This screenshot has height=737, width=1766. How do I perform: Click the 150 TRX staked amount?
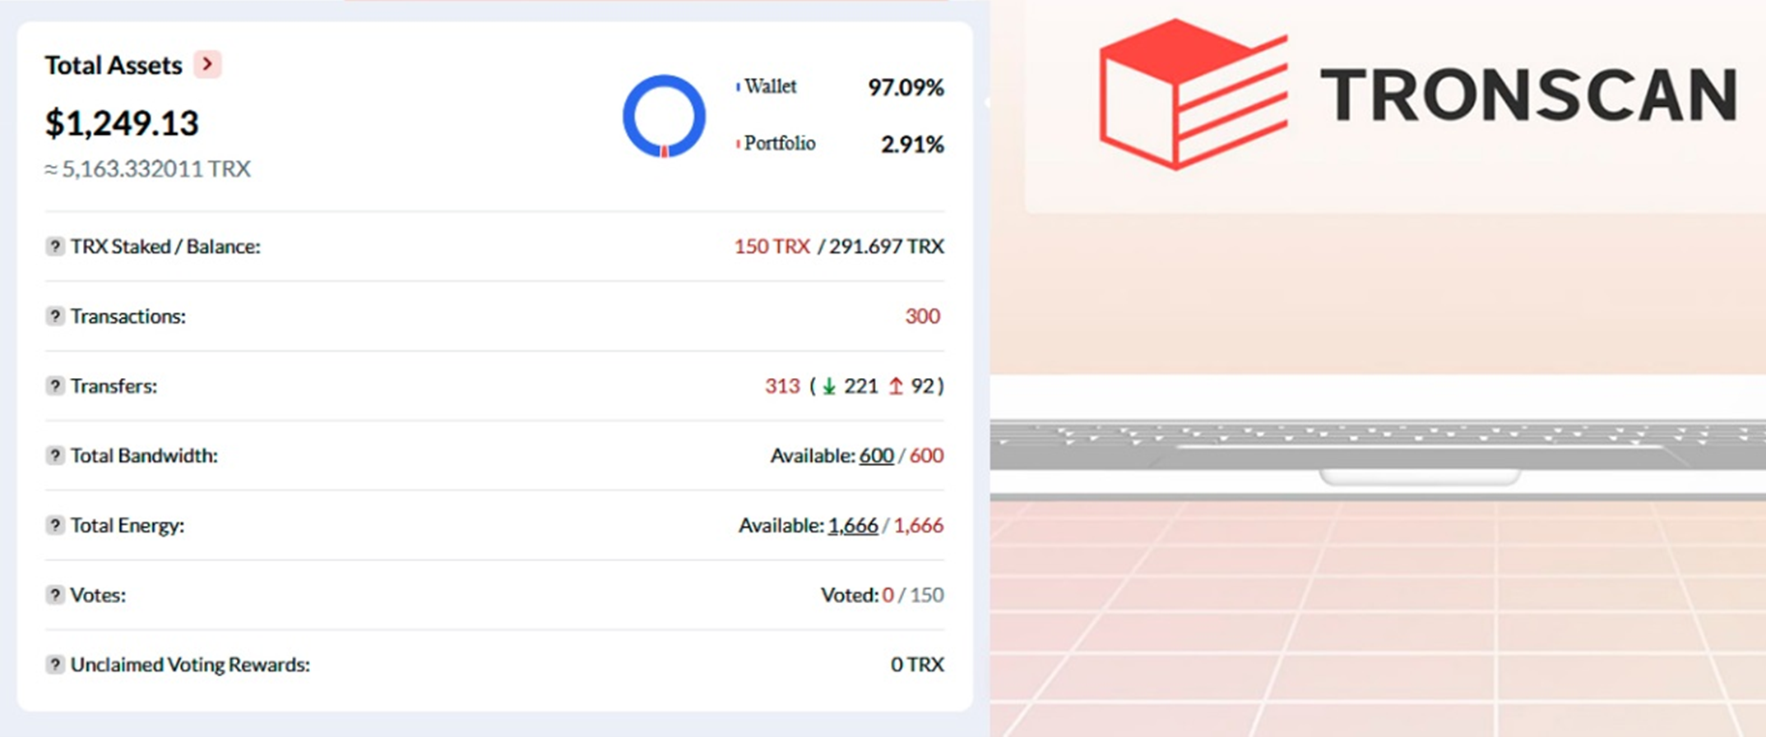(772, 246)
